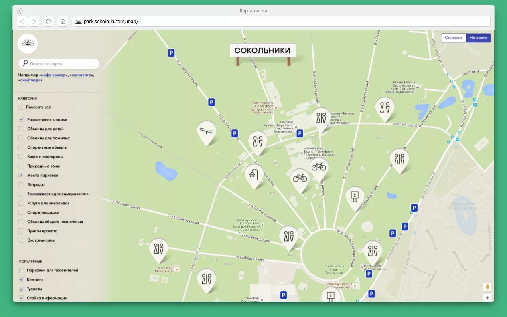The height and width of the screenshot is (317, 507).
Task: Check Парковки для посетителей
Action: coord(21,271)
